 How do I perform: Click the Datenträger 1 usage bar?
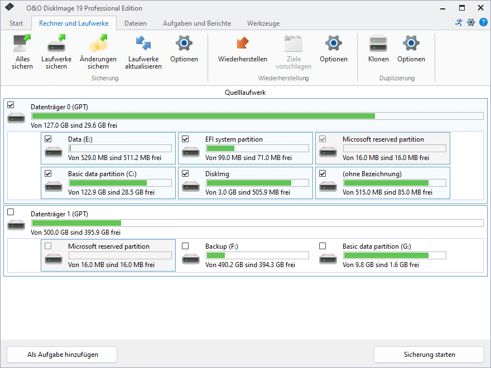(257, 223)
